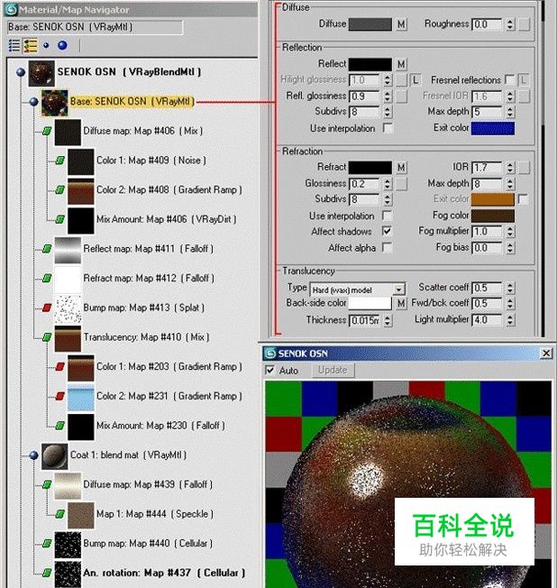
Task: Toggle Refraction Use interpolation checkbox
Action: 387,216
